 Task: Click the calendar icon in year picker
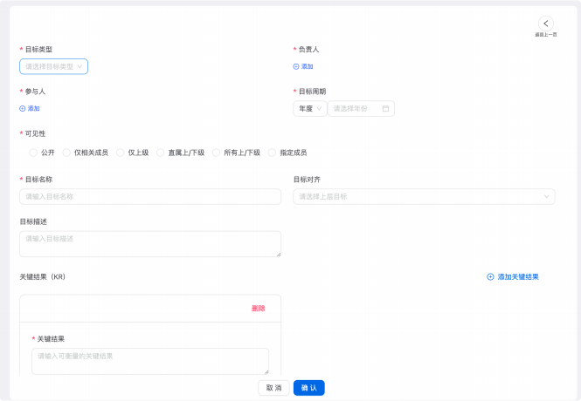point(386,109)
